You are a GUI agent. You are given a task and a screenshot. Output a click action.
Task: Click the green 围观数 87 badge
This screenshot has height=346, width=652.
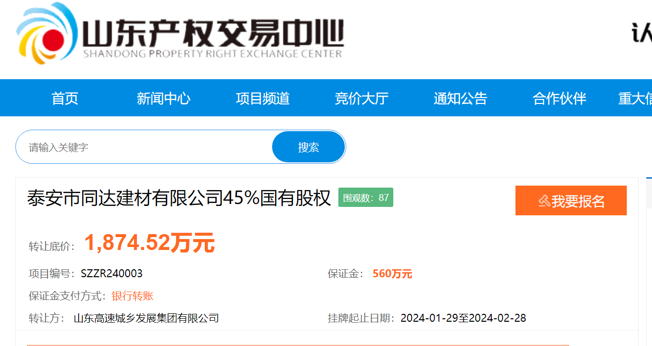click(366, 198)
